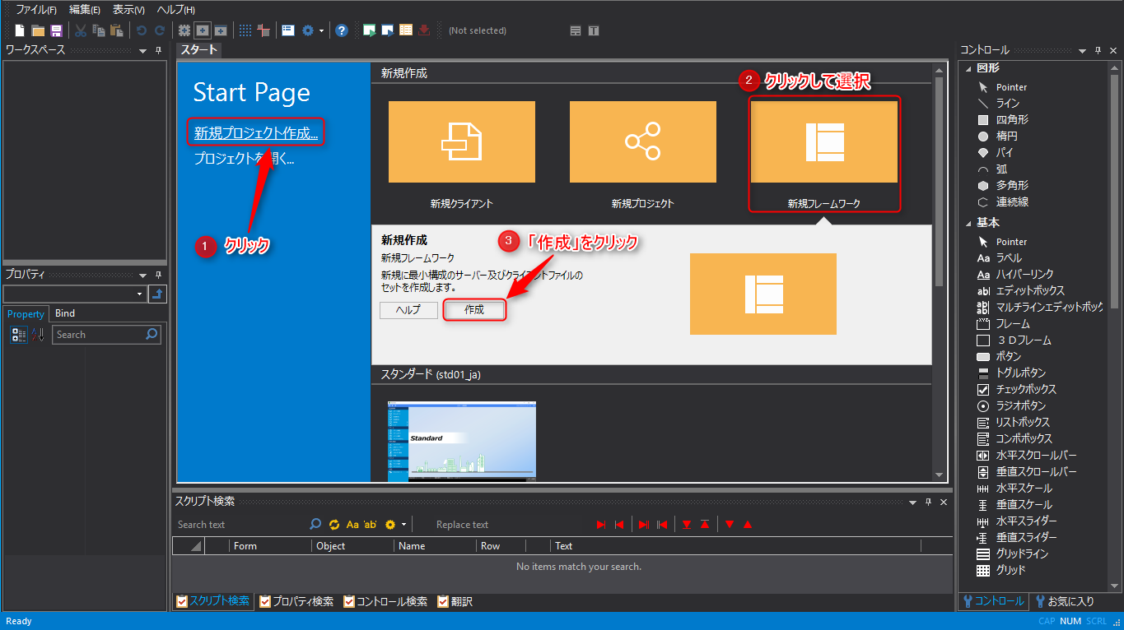1124x630 pixels.
Task: Click the alphabetical A-Z sort icon in properties
Action: 38,335
